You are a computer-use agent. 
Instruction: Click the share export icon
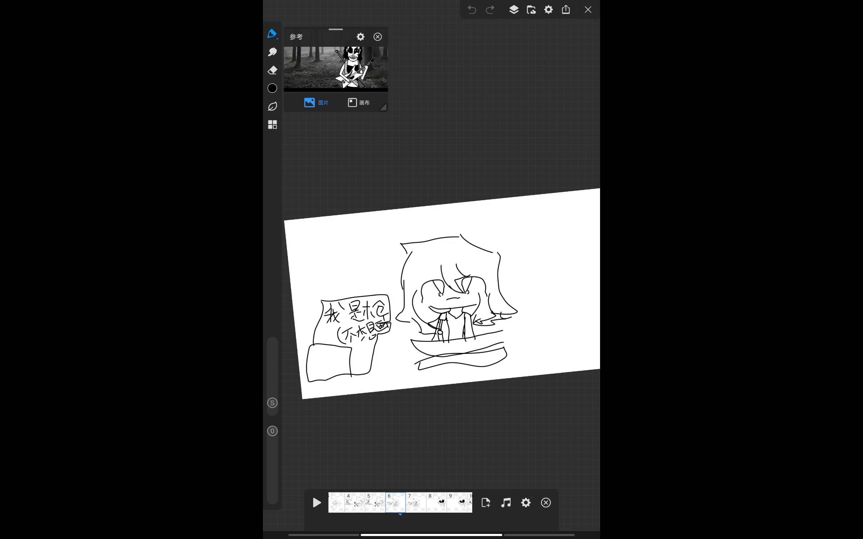pyautogui.click(x=566, y=10)
